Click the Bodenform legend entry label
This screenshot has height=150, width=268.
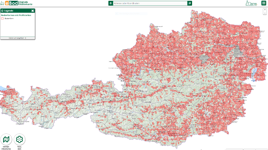(9, 18)
